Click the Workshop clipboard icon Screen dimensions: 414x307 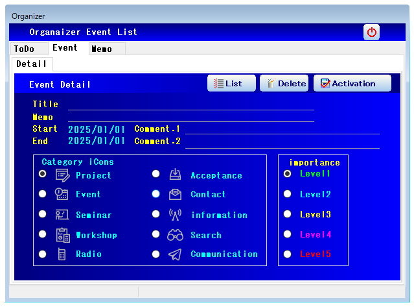point(63,235)
